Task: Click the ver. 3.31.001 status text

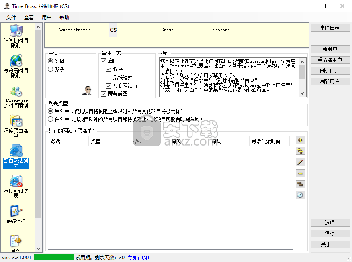Action: pyautogui.click(x=16, y=258)
